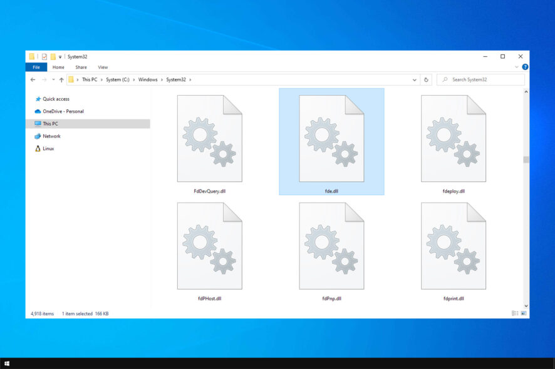The width and height of the screenshot is (555, 369).
Task: Select This PC in navigation pane
Action: [x=50, y=124]
